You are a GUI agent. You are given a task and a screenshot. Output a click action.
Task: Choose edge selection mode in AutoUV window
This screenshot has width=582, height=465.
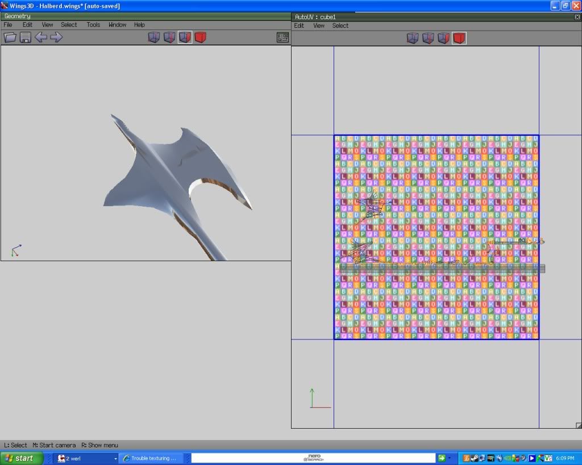pyautogui.click(x=428, y=38)
